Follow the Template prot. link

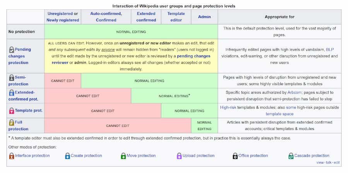[x=29, y=110]
